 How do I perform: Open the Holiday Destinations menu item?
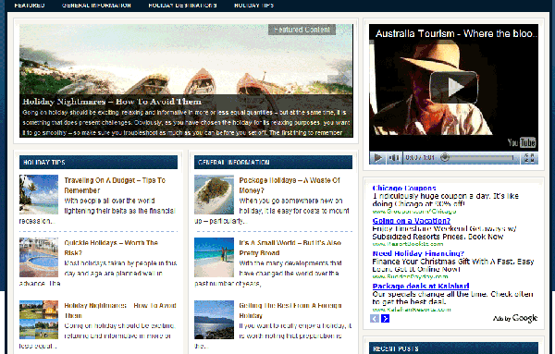[x=182, y=6]
